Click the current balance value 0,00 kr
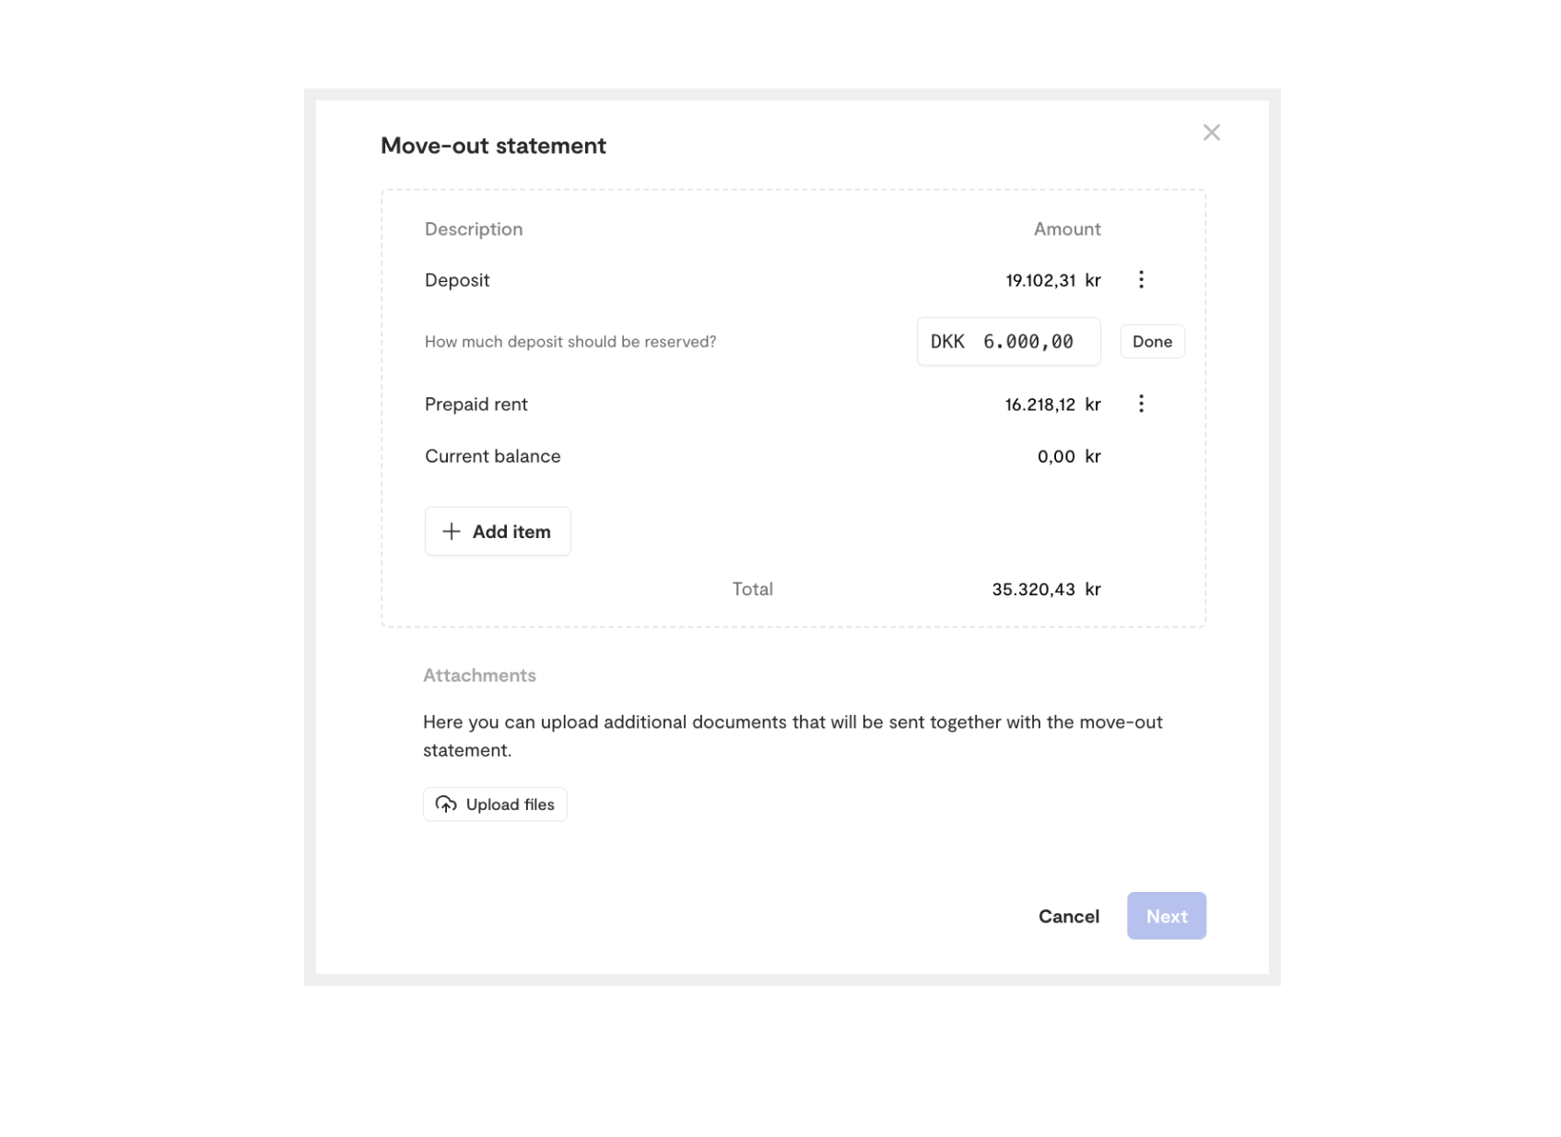The image size is (1561, 1137). click(1069, 456)
